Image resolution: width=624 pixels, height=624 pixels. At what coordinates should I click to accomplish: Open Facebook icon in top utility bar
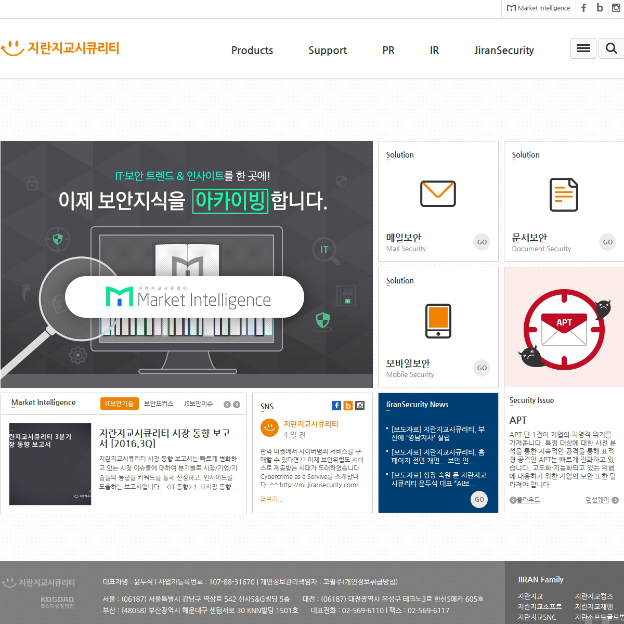click(x=583, y=8)
